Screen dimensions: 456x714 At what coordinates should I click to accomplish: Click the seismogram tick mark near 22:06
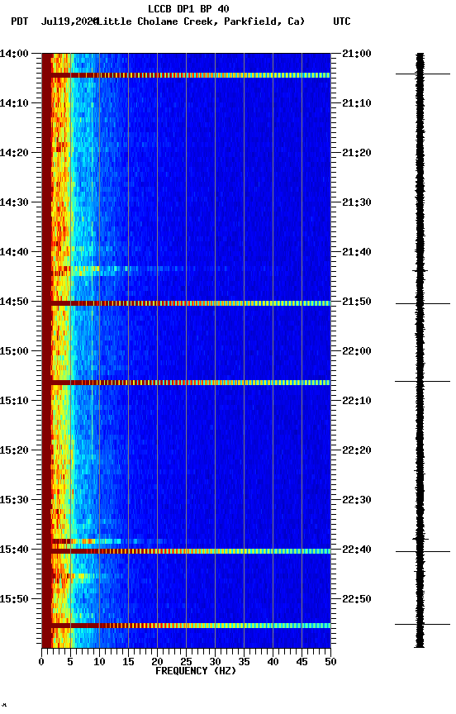(x=423, y=381)
